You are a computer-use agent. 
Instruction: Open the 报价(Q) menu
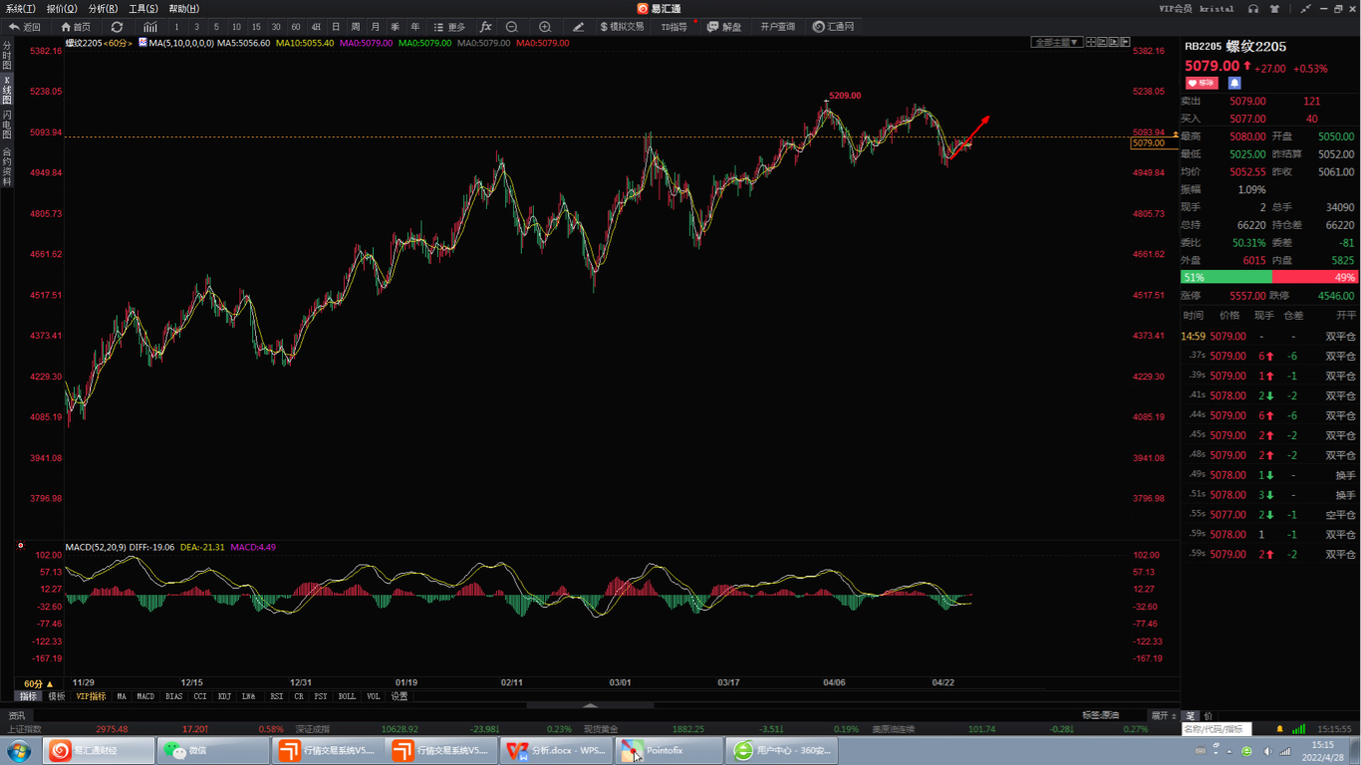(x=62, y=9)
